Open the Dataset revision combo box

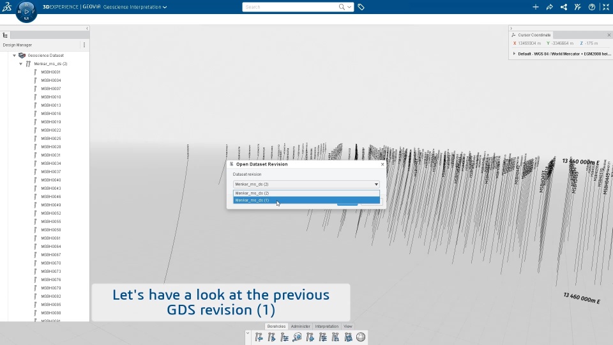[x=306, y=184]
